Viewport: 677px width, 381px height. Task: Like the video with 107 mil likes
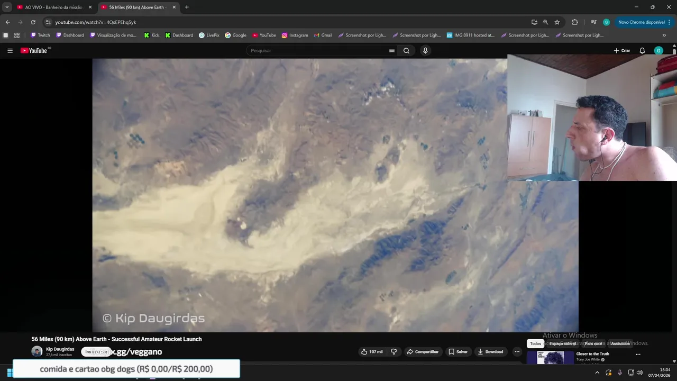(372, 351)
